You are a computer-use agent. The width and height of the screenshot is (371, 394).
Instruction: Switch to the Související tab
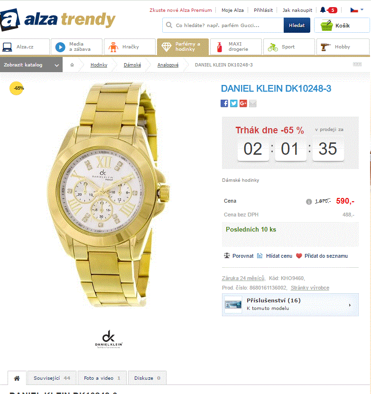point(52,378)
